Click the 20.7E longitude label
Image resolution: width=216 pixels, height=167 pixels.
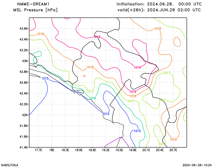[173, 150]
